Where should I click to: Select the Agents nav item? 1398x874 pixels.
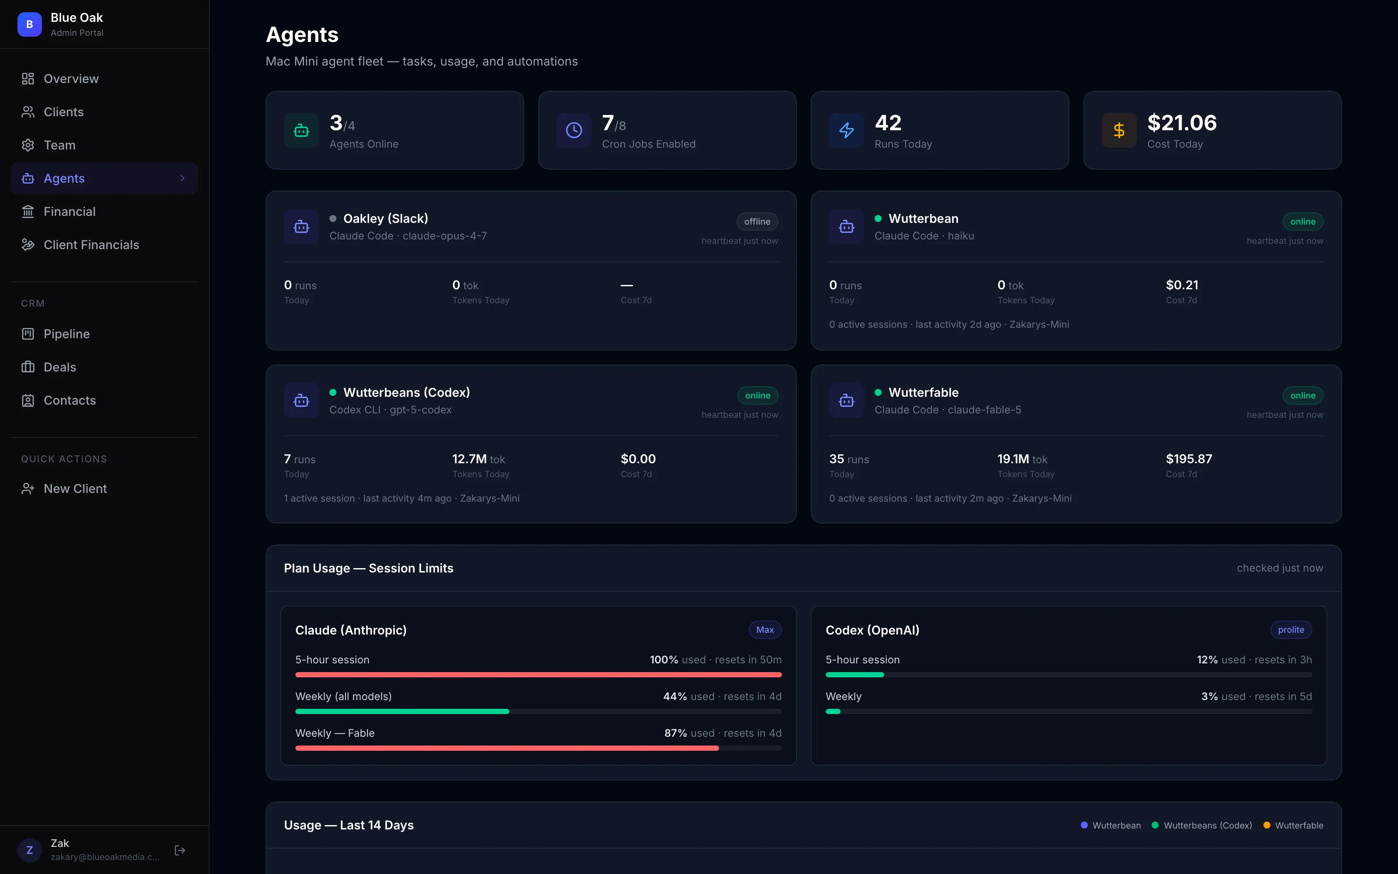click(104, 179)
